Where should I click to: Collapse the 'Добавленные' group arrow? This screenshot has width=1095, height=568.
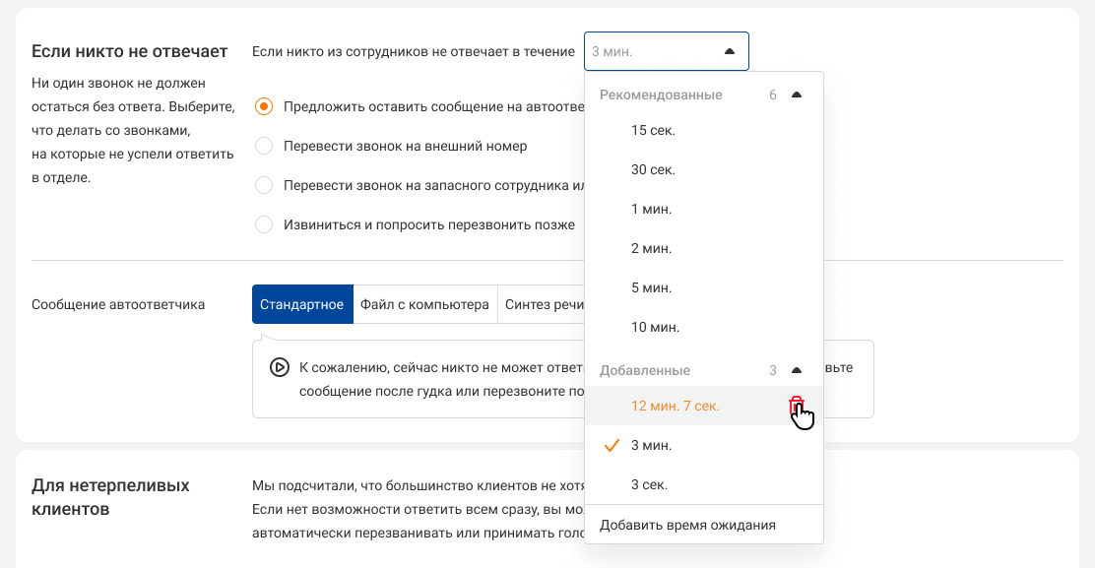[797, 371]
